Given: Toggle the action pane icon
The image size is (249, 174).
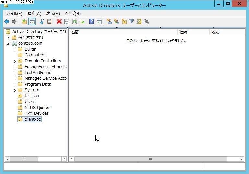Looking at the screenshot, I should pos(99,21).
